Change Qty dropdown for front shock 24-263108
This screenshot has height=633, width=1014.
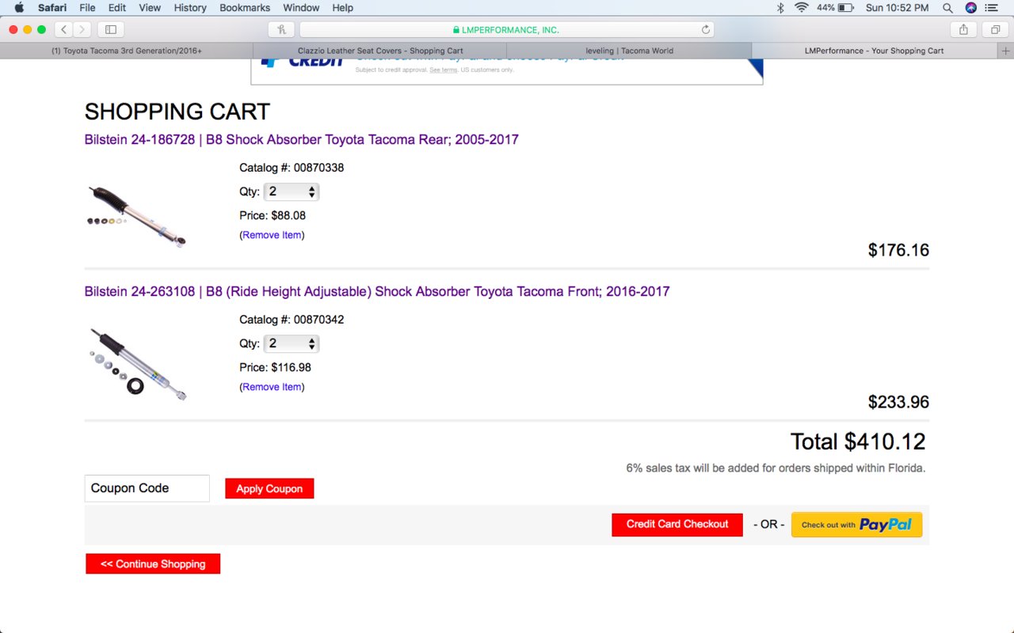[x=292, y=343]
